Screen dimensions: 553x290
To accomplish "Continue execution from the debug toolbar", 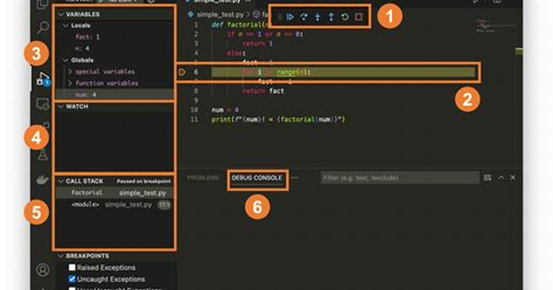I will pos(290,17).
